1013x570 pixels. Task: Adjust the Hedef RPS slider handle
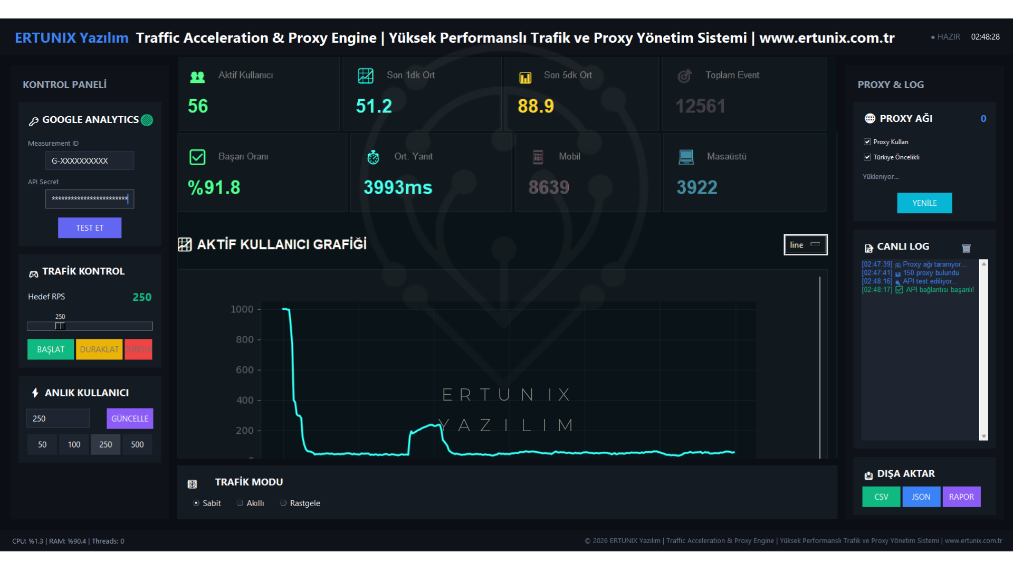coord(60,326)
